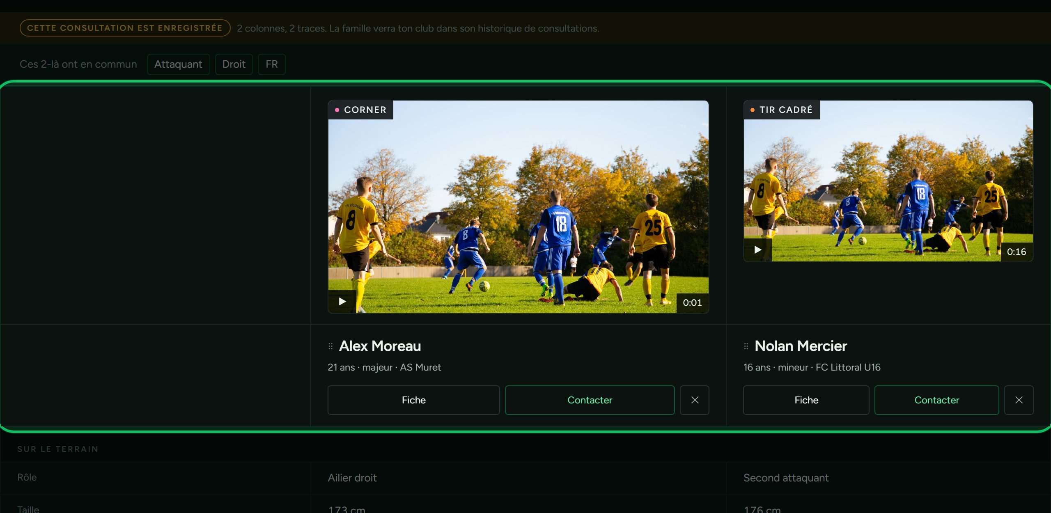Click the TIR CADRÉ label badge
1051x513 pixels.
pyautogui.click(x=782, y=110)
